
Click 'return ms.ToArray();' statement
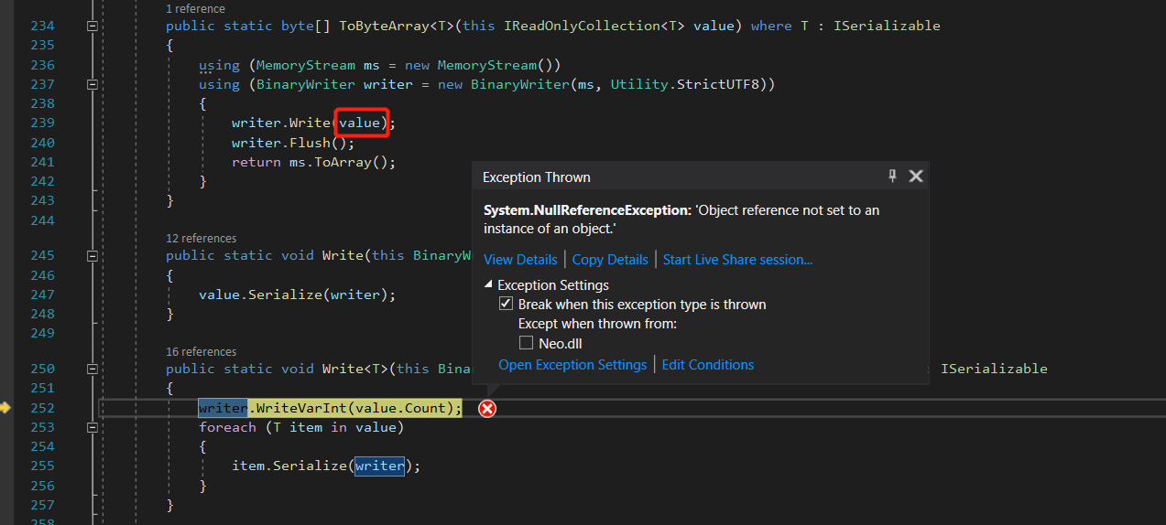click(x=314, y=162)
